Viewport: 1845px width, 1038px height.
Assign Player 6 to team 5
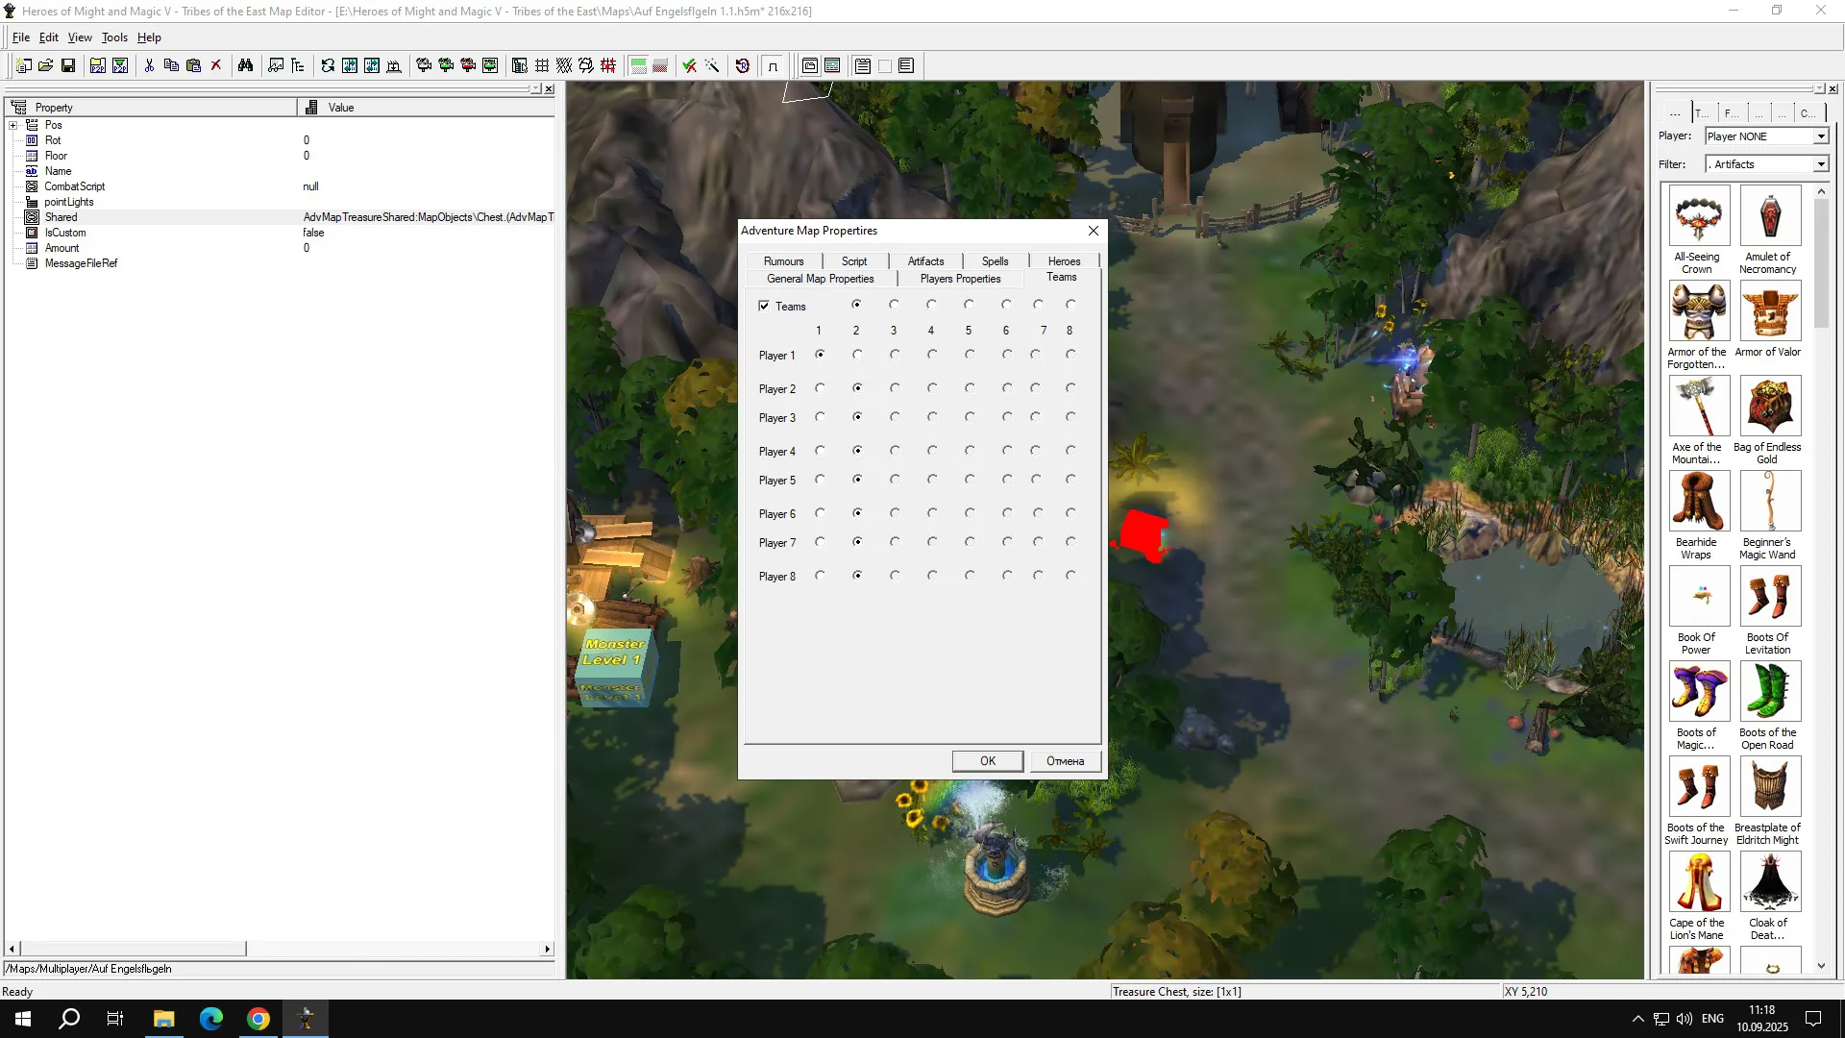[970, 513]
